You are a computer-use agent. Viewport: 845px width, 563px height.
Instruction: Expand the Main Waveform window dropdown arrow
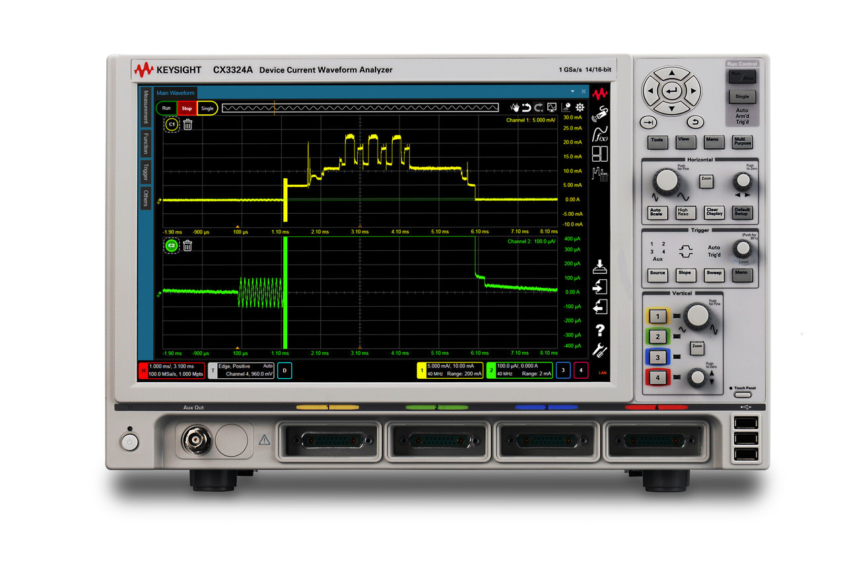573,93
